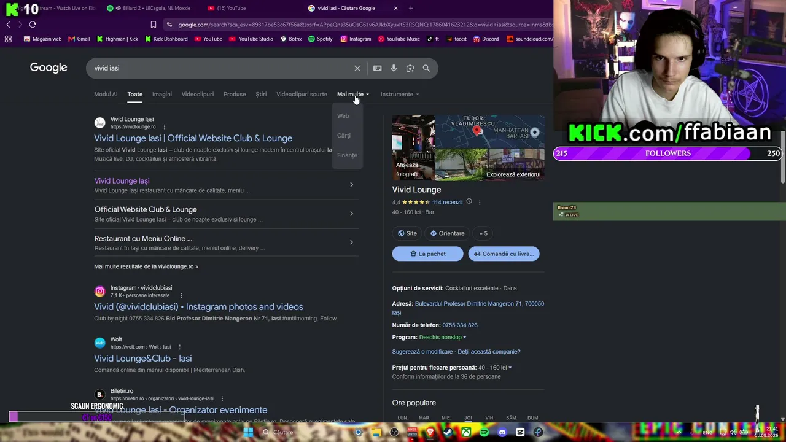Open the Vivid (@vividclubiasi) Instagram result
Image resolution: width=786 pixels, height=442 pixels.
(x=198, y=307)
